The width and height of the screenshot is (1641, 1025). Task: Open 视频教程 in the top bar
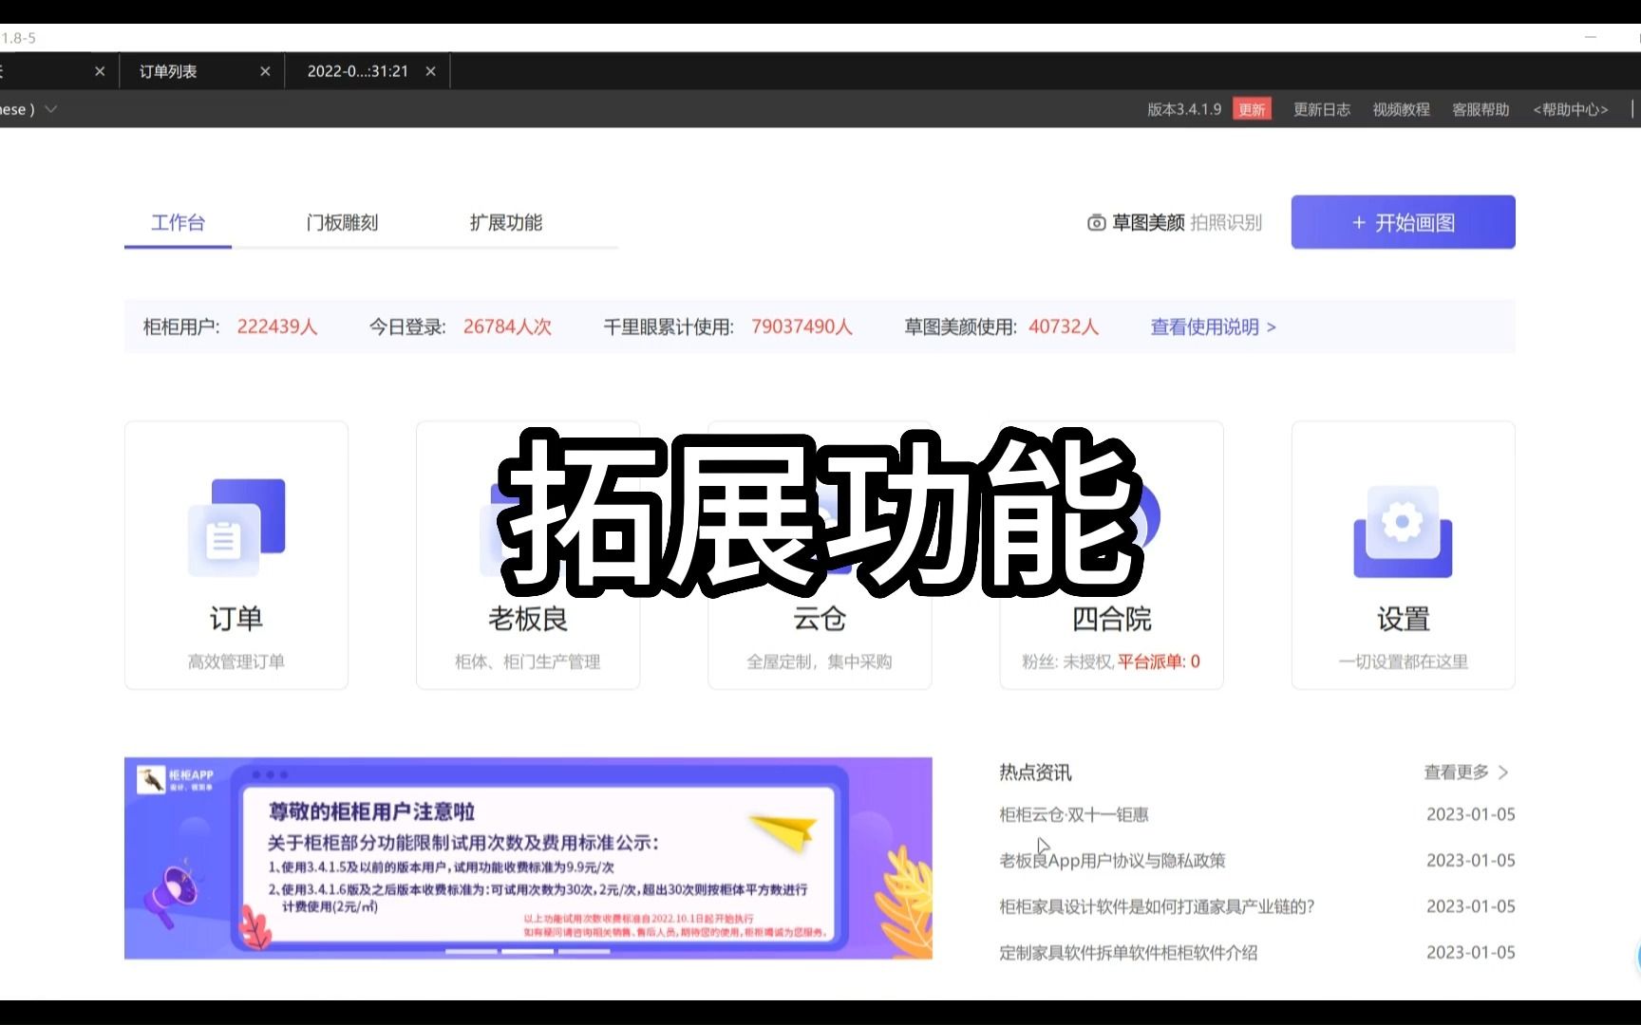click(x=1401, y=109)
